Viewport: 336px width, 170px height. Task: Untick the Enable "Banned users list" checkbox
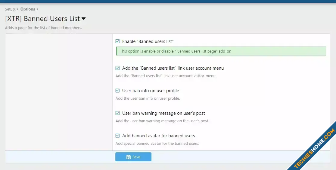coord(118,41)
